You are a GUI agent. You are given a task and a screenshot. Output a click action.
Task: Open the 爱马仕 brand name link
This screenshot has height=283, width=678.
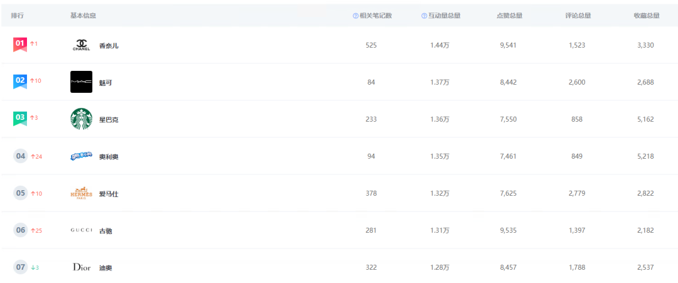(x=109, y=194)
